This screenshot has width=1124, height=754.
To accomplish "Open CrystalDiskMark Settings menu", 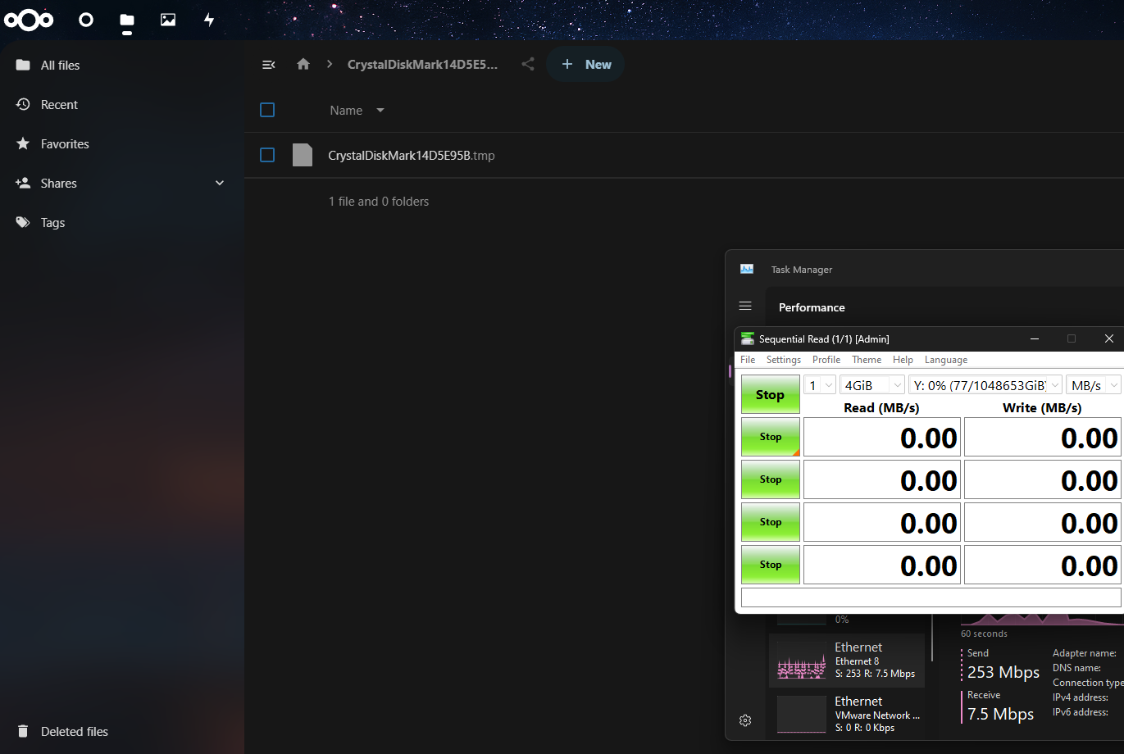I will (784, 360).
